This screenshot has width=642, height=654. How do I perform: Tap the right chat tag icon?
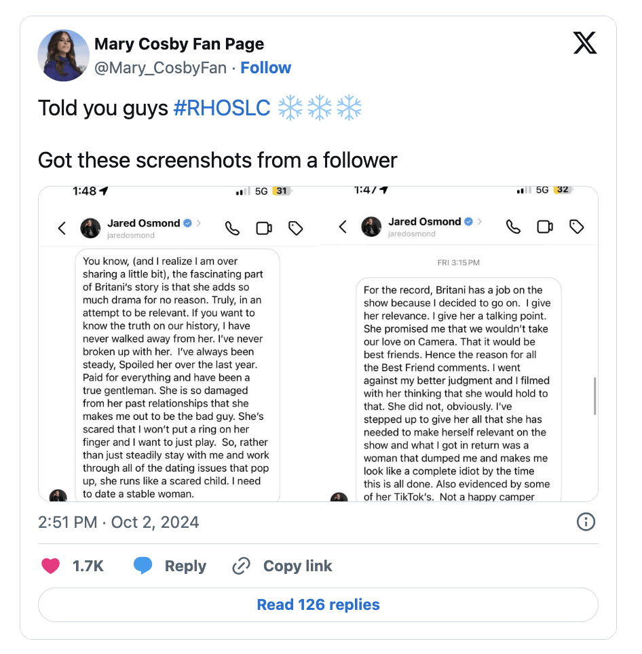577,227
